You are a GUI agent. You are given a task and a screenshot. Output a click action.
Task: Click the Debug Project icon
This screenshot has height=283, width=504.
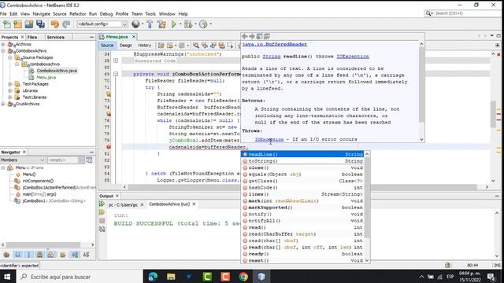pos(188,24)
